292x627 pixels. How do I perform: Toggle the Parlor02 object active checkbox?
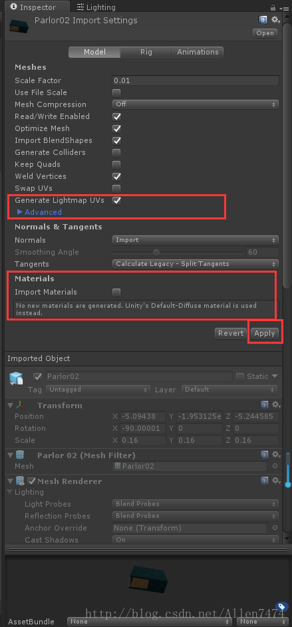click(x=38, y=377)
